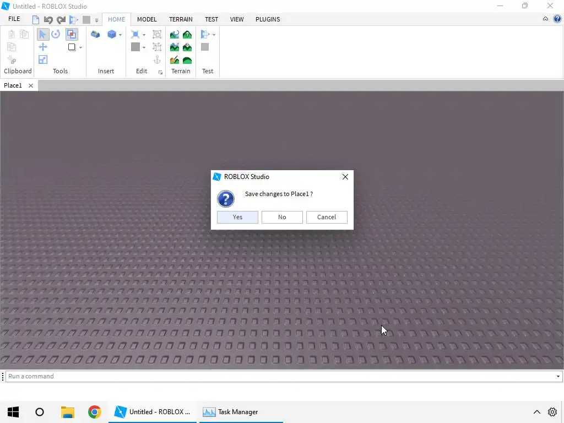The height and width of the screenshot is (423, 564).
Task: Select the Scale tool
Action: 43,59
